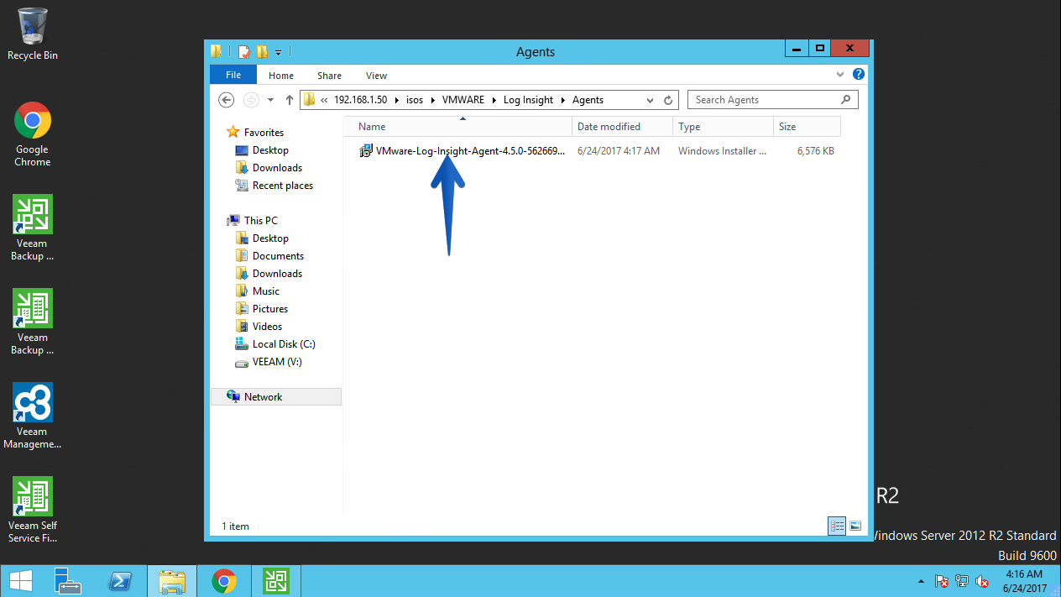Click the taskbar clock and date
The height and width of the screenshot is (597, 1061).
coord(1023,581)
